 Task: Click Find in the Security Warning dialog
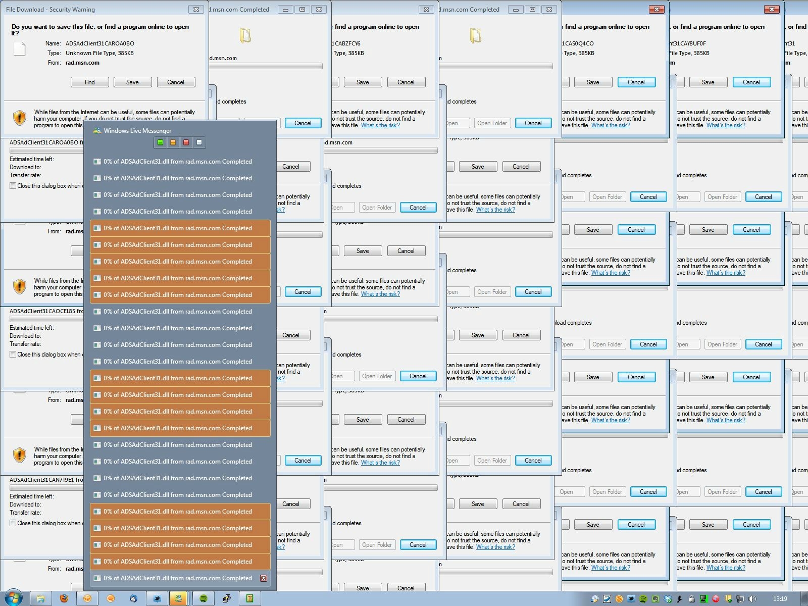90,82
